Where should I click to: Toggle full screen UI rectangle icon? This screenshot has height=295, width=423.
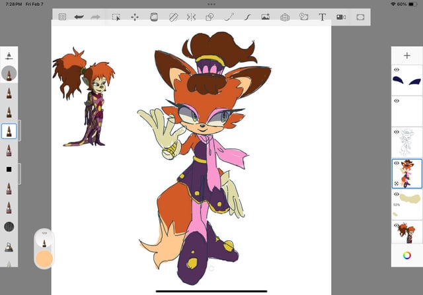click(360, 17)
